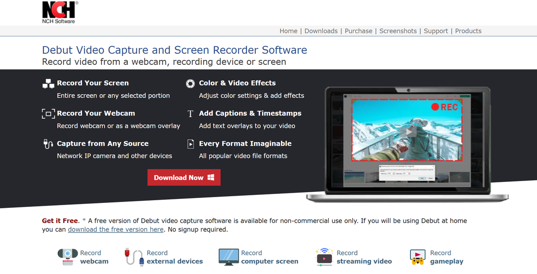Click the Get it Free text
This screenshot has width=537, height=274.
(x=60, y=221)
